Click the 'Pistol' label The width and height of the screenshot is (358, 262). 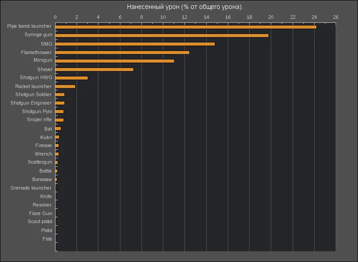pos(47,230)
